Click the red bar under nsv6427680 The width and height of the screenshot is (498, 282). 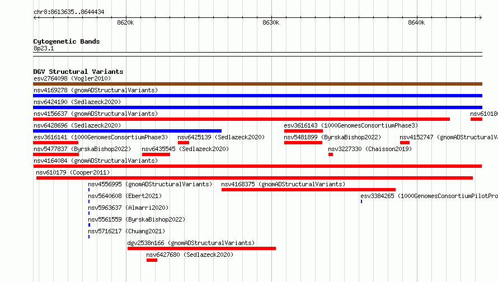(152, 260)
